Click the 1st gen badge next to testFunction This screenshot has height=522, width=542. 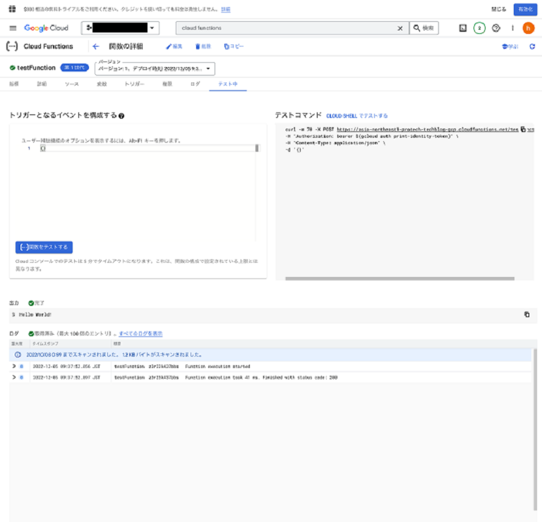(75, 67)
